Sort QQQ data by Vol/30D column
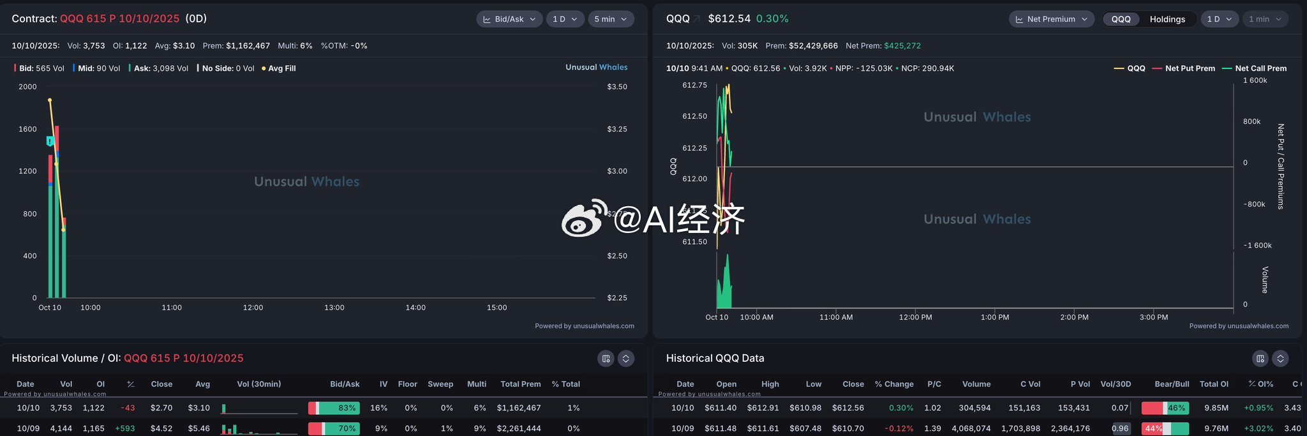 (x=1116, y=384)
